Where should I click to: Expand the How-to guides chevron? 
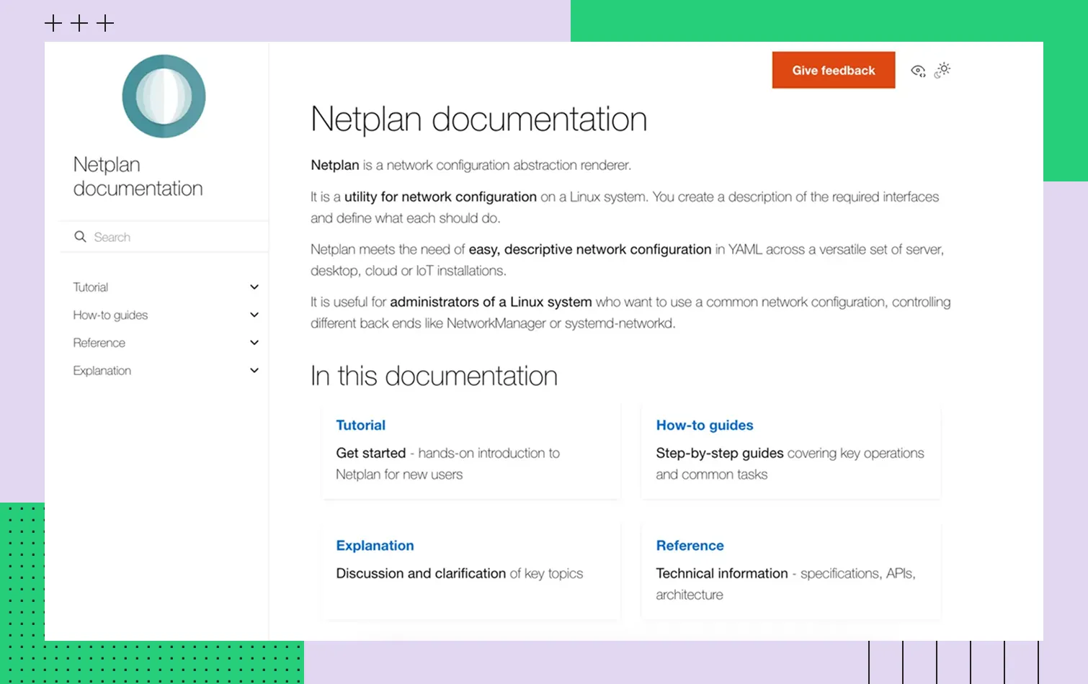coord(254,315)
